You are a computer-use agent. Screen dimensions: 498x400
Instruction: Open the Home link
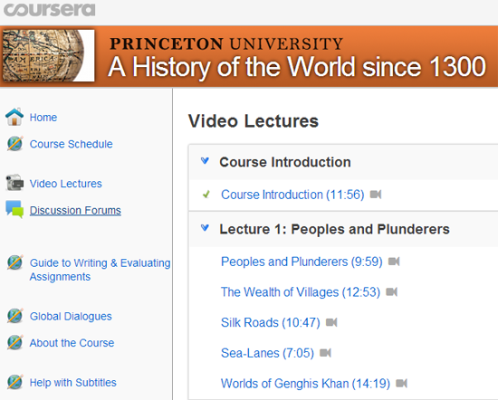pos(43,118)
